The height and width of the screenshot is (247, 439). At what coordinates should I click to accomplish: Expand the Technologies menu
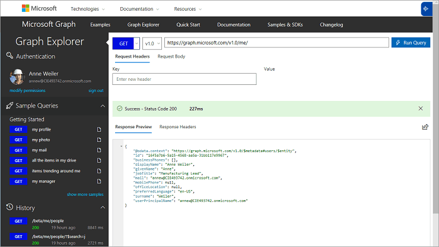(88, 9)
